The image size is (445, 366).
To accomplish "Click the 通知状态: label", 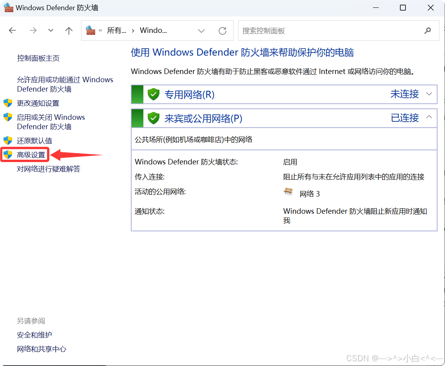I will (150, 211).
